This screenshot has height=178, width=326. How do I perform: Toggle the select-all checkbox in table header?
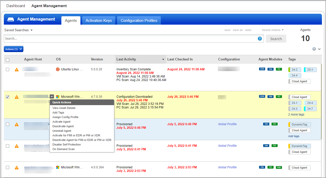point(8,60)
